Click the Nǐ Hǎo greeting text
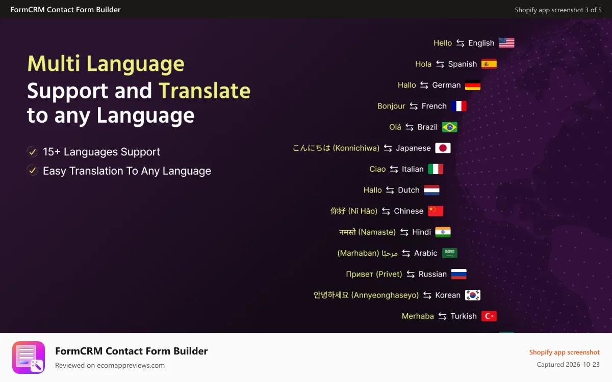 [354, 211]
